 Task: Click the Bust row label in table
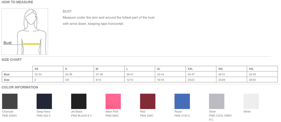coord(7,74)
